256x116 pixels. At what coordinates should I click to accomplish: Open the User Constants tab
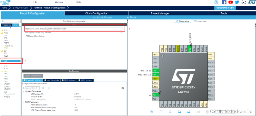coord(52,80)
